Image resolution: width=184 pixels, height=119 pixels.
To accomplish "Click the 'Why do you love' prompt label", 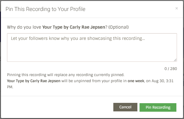I will tap(68, 27).
